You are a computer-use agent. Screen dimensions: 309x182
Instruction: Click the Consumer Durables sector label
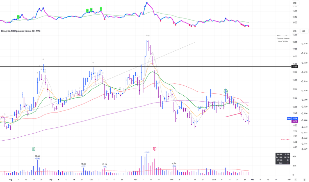pos(283,38)
